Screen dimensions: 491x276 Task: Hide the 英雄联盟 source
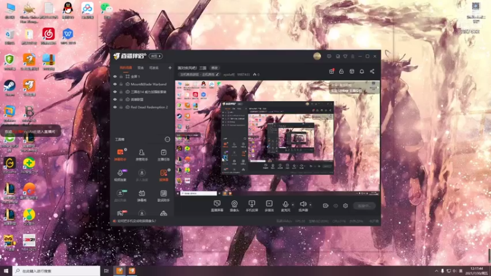pyautogui.click(x=115, y=99)
